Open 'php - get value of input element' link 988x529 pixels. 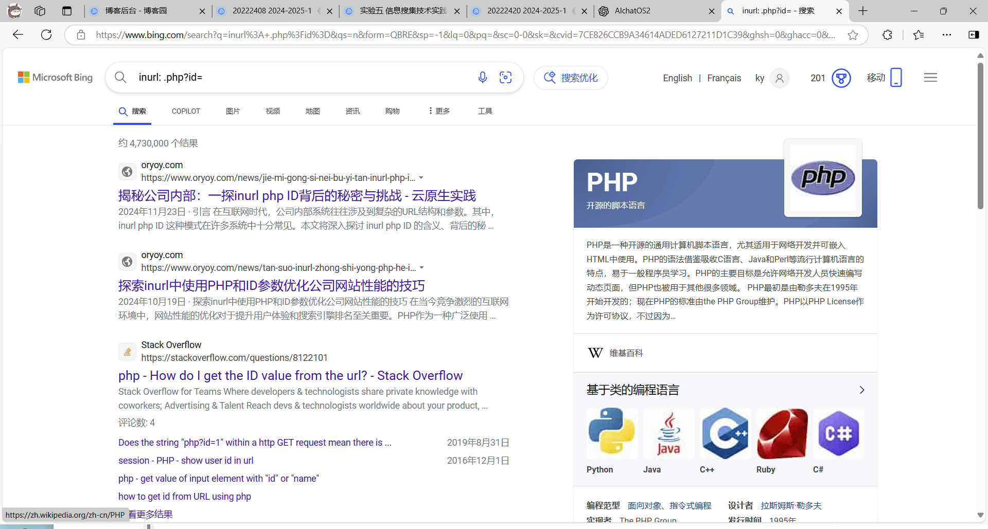click(219, 479)
